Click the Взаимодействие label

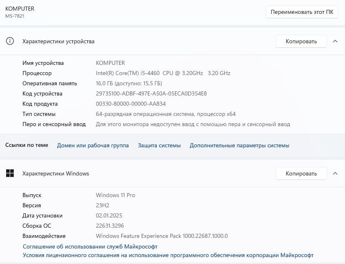[44, 236]
